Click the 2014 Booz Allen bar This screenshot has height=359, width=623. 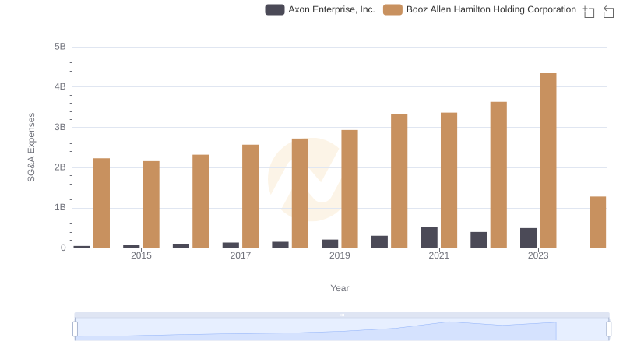coord(101,203)
